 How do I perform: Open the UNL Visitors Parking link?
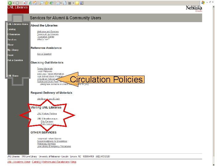[x=47, y=113]
